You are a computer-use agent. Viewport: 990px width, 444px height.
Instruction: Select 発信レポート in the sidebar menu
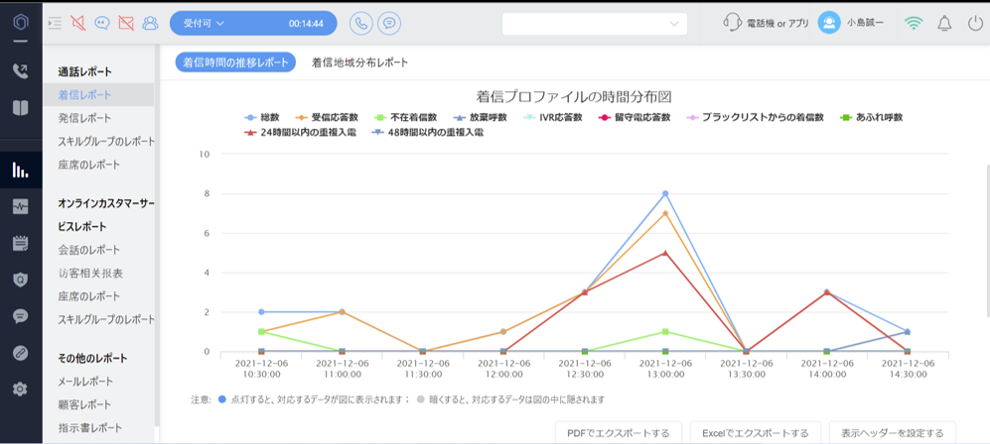click(x=84, y=118)
